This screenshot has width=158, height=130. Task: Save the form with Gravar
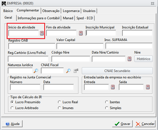click(122, 124)
